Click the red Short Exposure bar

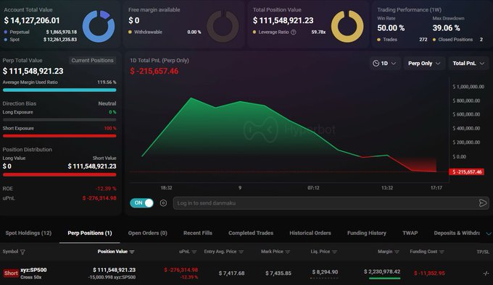pyautogui.click(x=59, y=136)
